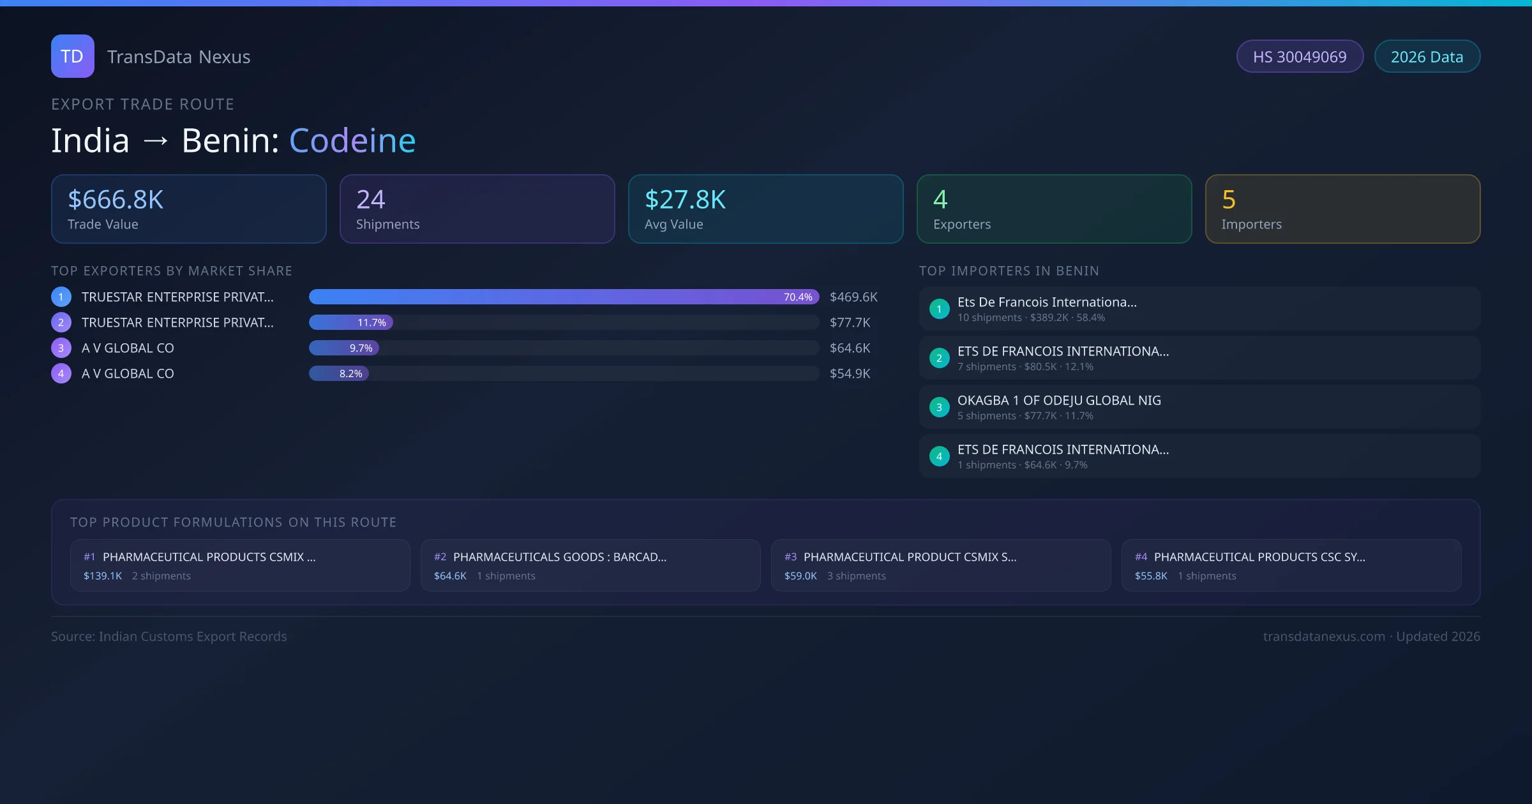Toggle the 2026 Data pill

click(x=1427, y=56)
